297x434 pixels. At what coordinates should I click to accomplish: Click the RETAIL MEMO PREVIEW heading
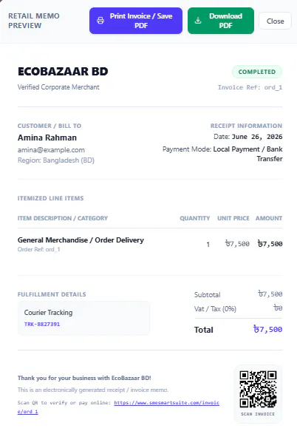coord(34,21)
